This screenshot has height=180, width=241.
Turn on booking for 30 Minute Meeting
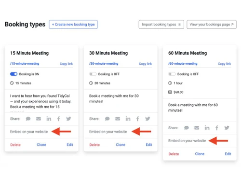[x=93, y=74]
